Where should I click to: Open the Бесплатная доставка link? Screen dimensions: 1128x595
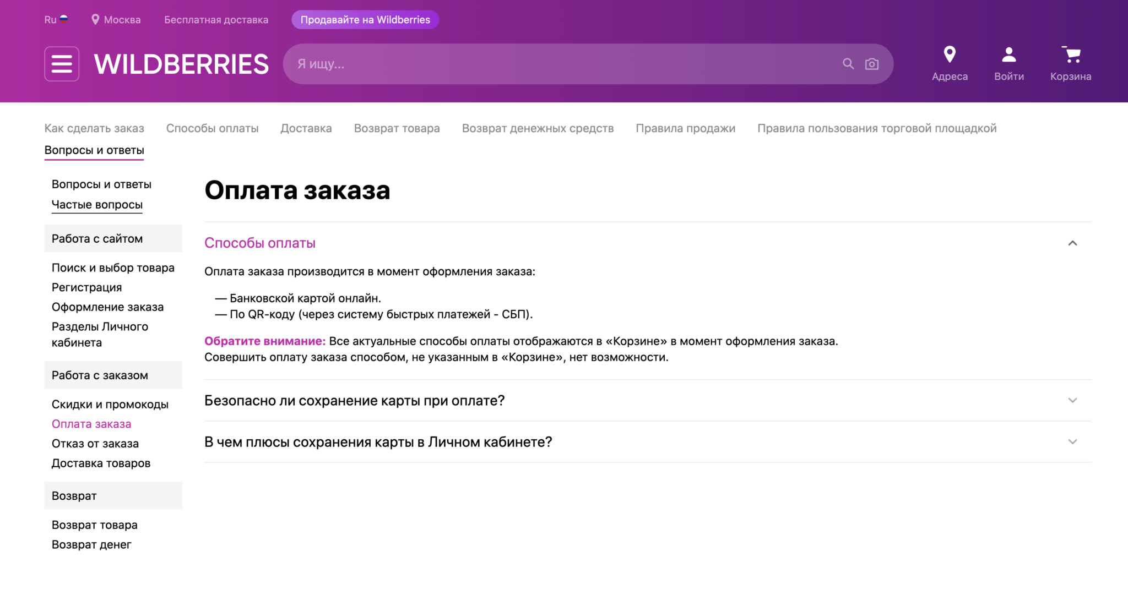click(216, 20)
